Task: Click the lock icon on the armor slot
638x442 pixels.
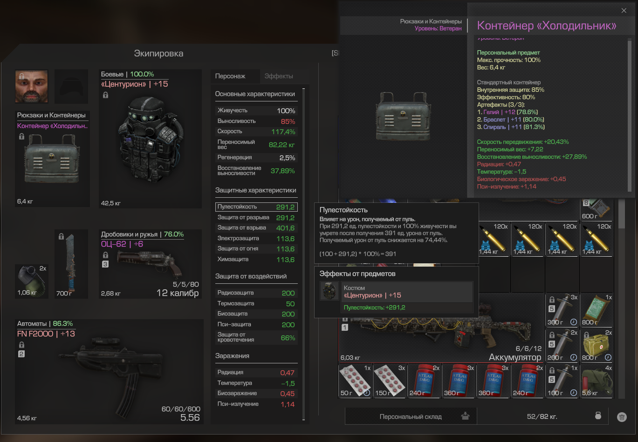Action: (106, 95)
